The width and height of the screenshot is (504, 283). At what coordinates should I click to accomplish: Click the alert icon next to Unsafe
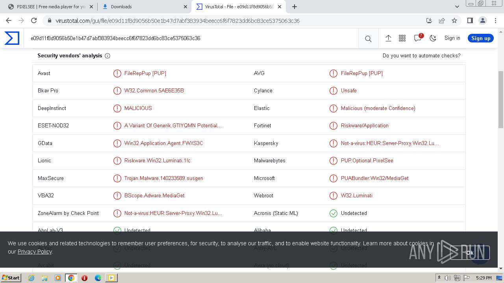(x=334, y=91)
